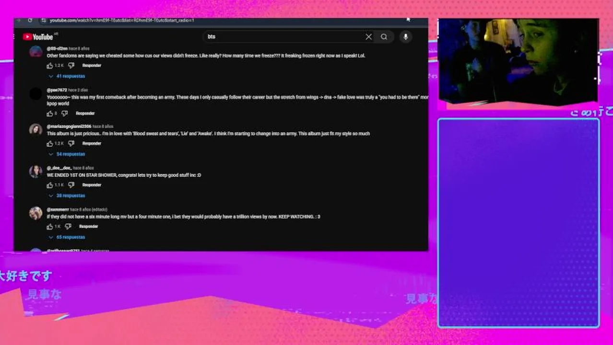Reload the browser page
The width and height of the screenshot is (613, 345).
pyautogui.click(x=30, y=20)
